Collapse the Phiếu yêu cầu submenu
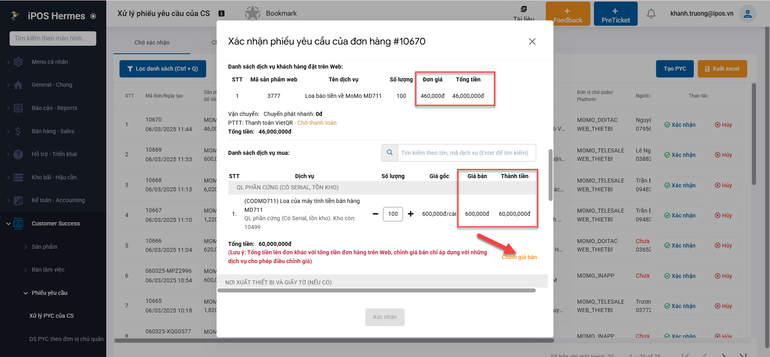This screenshot has width=770, height=357. pos(26,293)
